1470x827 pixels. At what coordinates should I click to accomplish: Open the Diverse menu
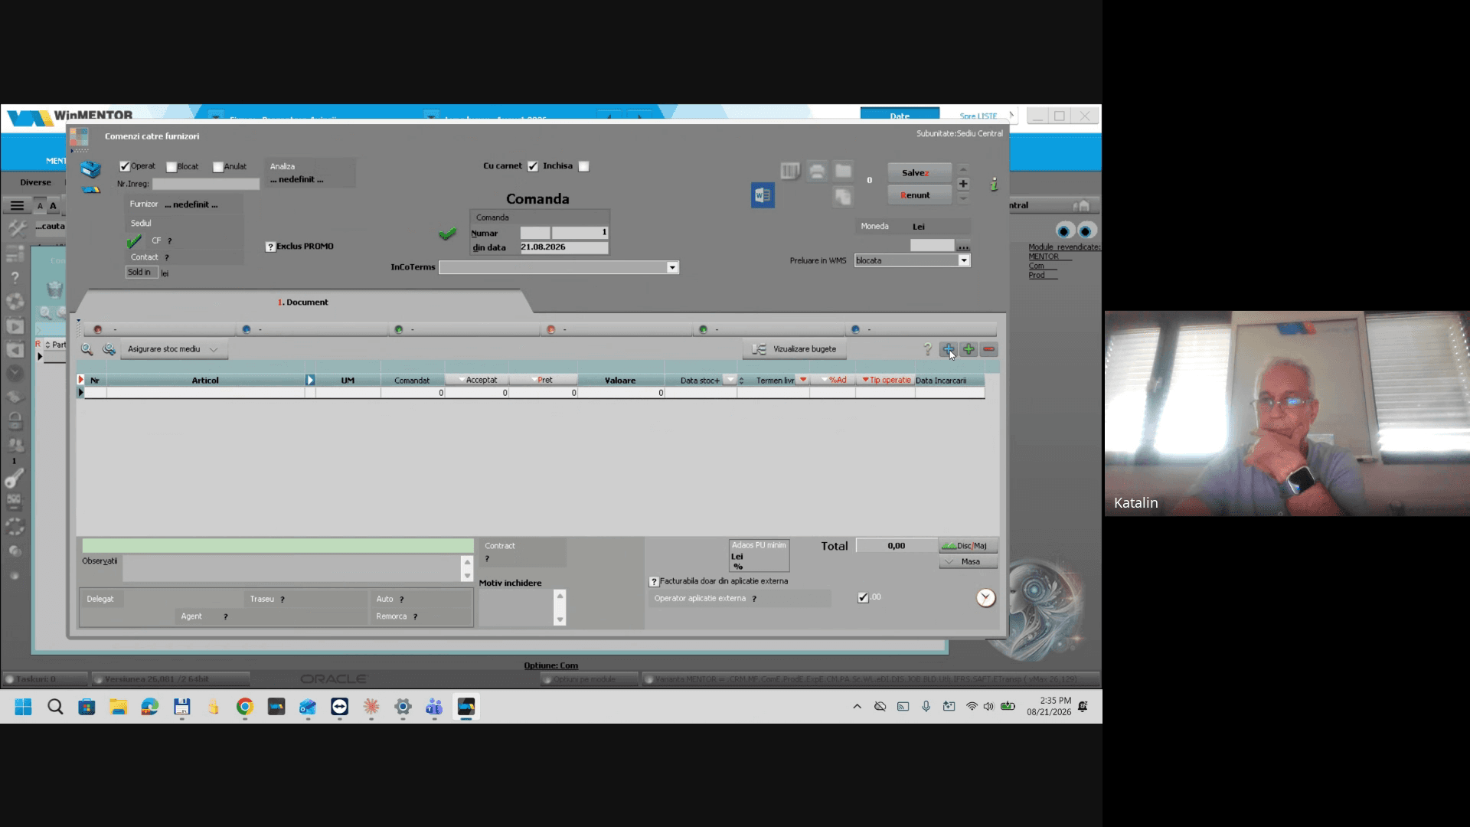tap(36, 182)
